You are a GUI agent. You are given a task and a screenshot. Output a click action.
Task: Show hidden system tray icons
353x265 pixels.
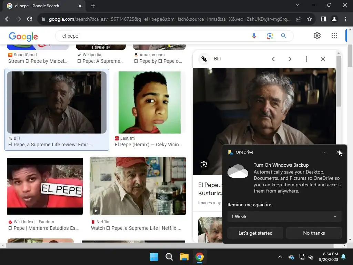point(280,257)
